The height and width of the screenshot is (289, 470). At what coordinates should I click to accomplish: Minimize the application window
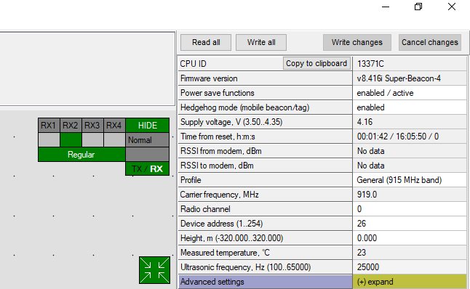click(x=386, y=7)
